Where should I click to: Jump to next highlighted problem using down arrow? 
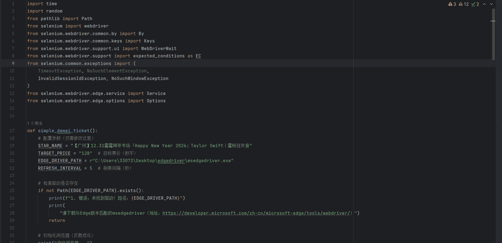(491, 4)
